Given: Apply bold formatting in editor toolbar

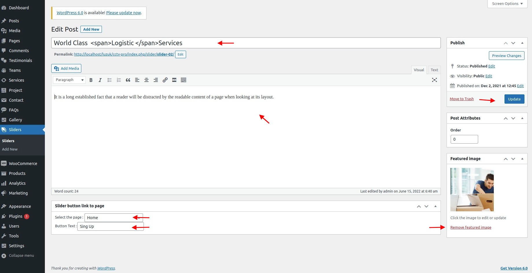Looking at the screenshot, I should [x=91, y=80].
